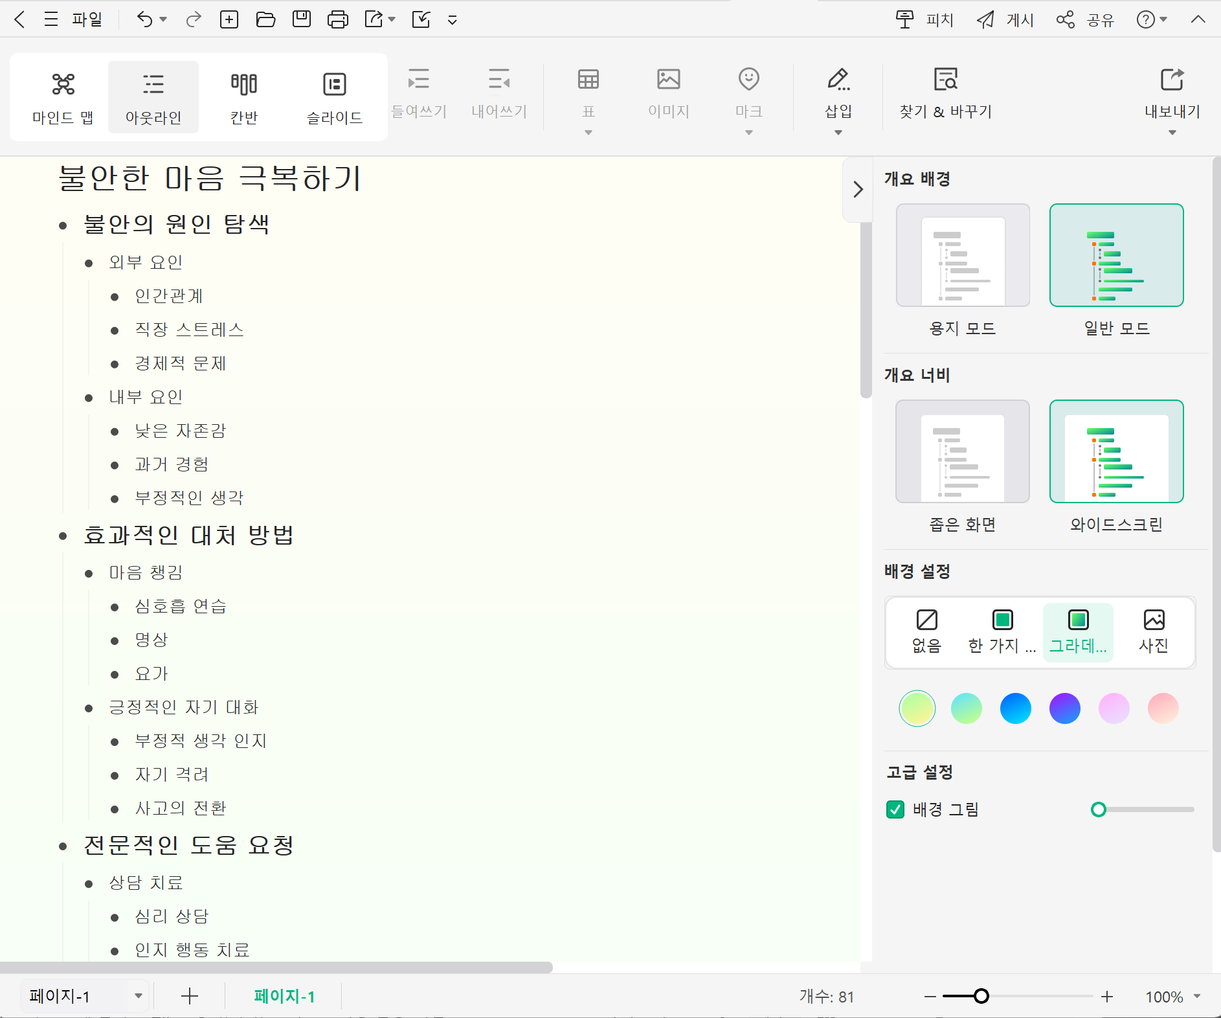This screenshot has width=1221, height=1018.
Task: Redo the last action
Action: (193, 19)
